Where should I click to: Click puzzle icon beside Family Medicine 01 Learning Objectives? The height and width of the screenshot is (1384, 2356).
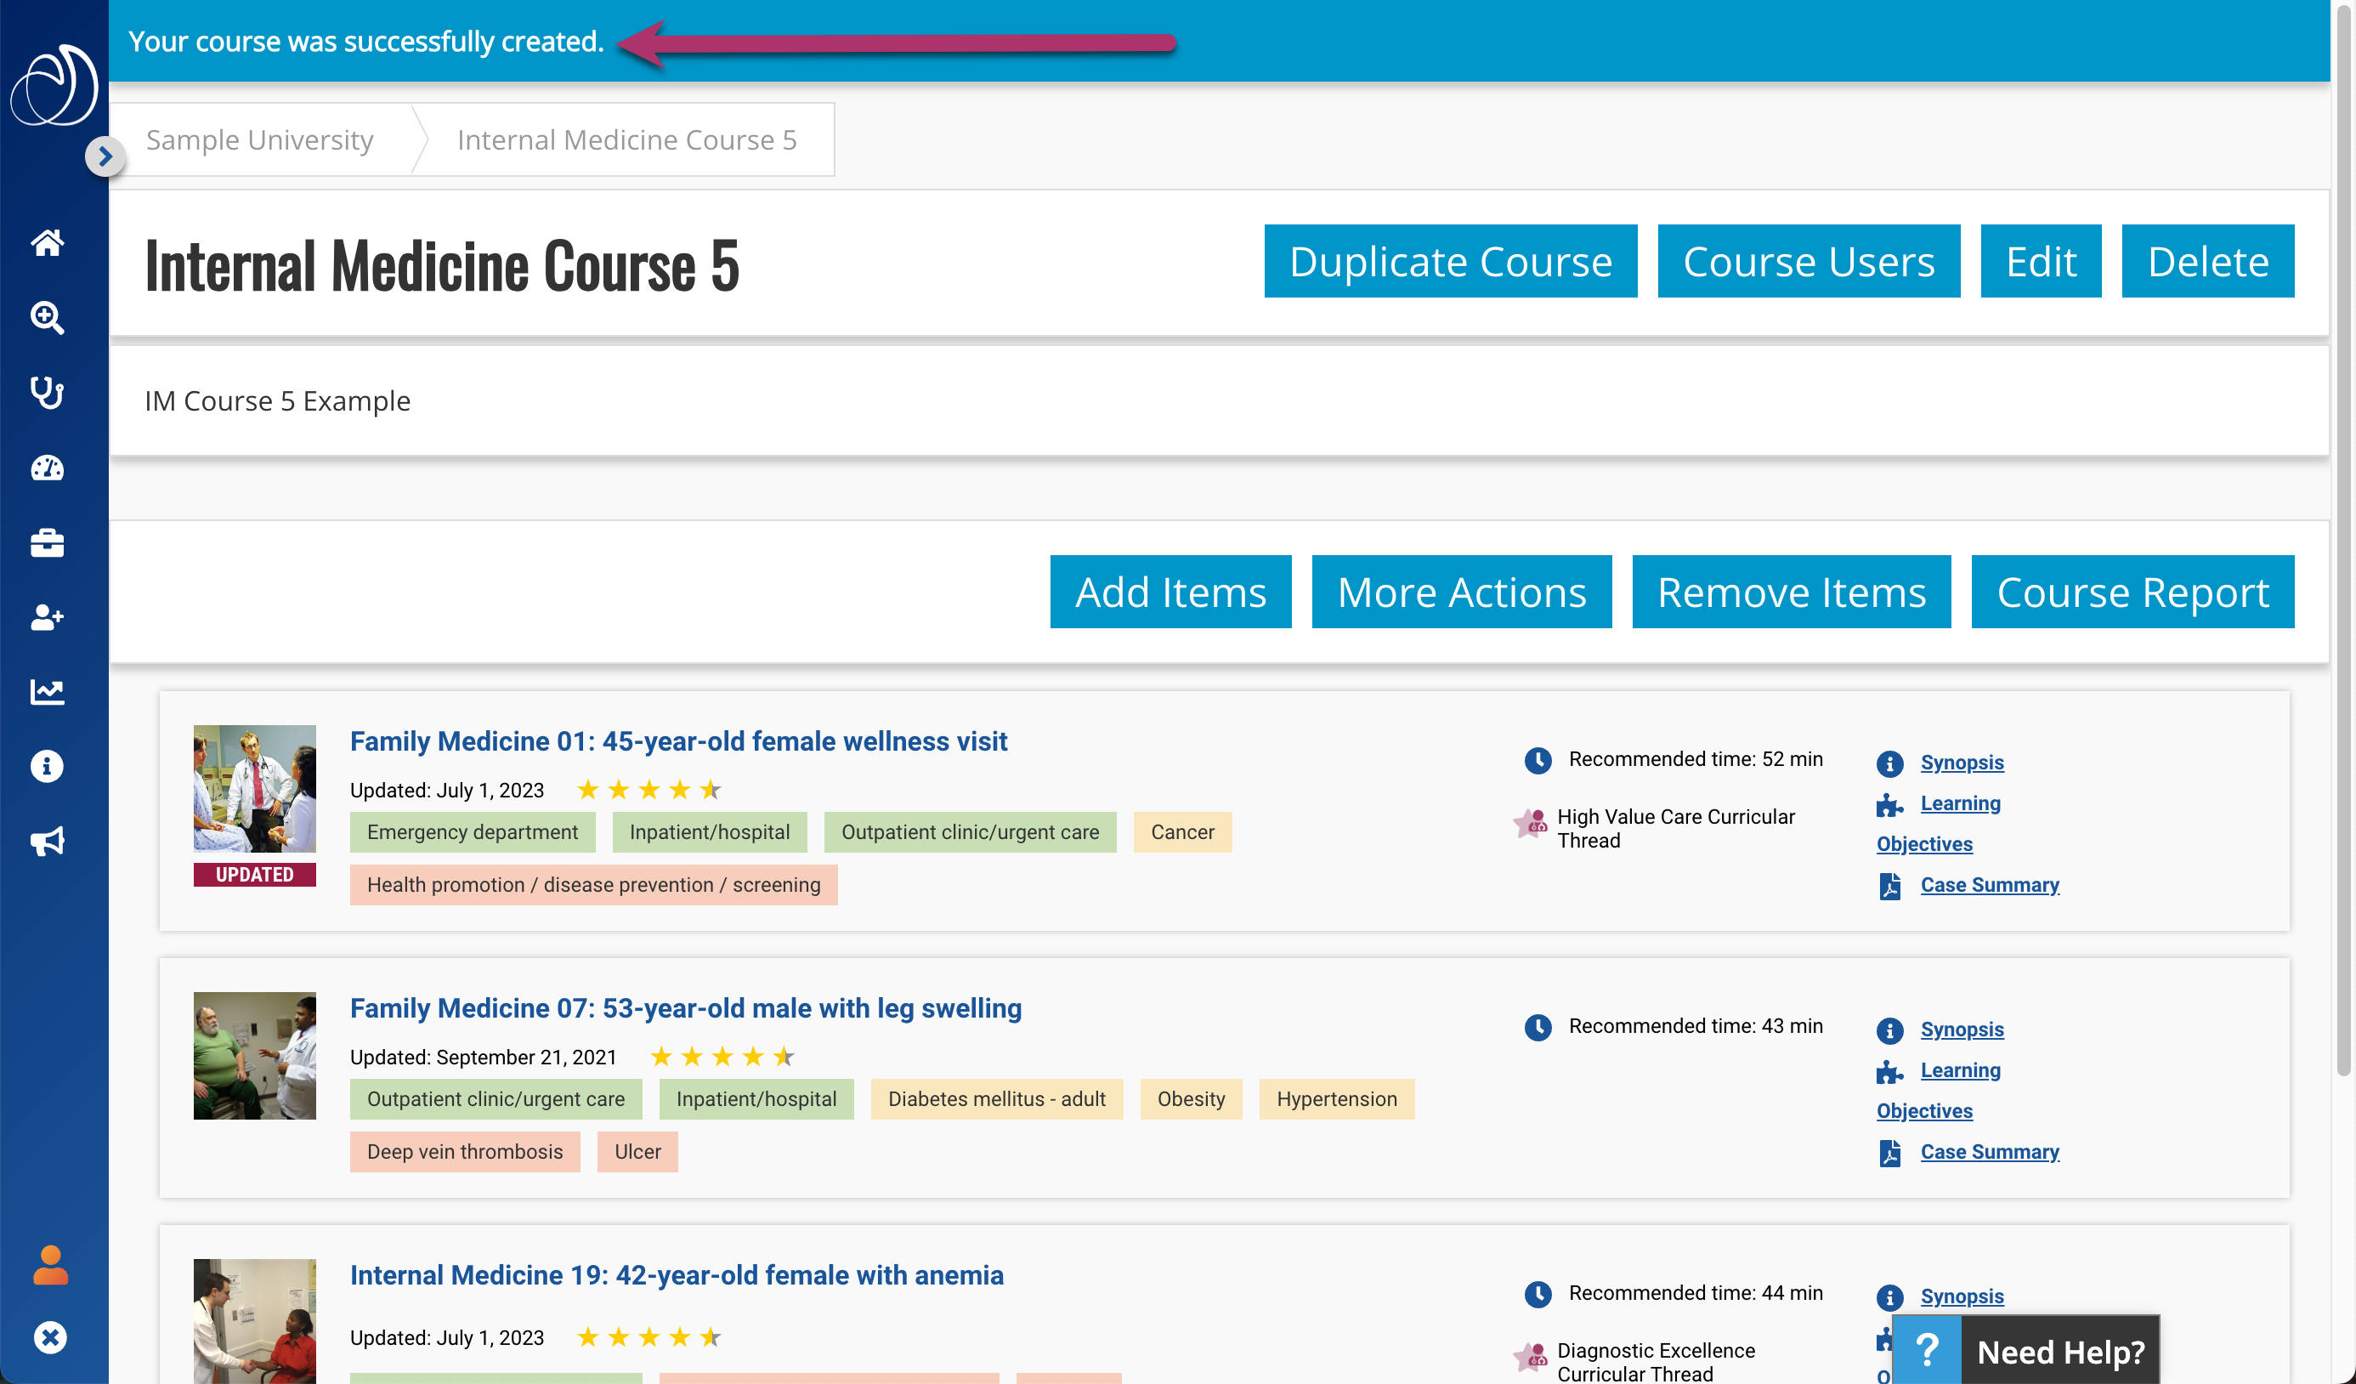click(x=1889, y=805)
